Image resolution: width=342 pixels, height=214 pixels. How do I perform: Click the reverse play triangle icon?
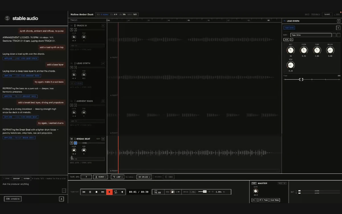[122, 192]
